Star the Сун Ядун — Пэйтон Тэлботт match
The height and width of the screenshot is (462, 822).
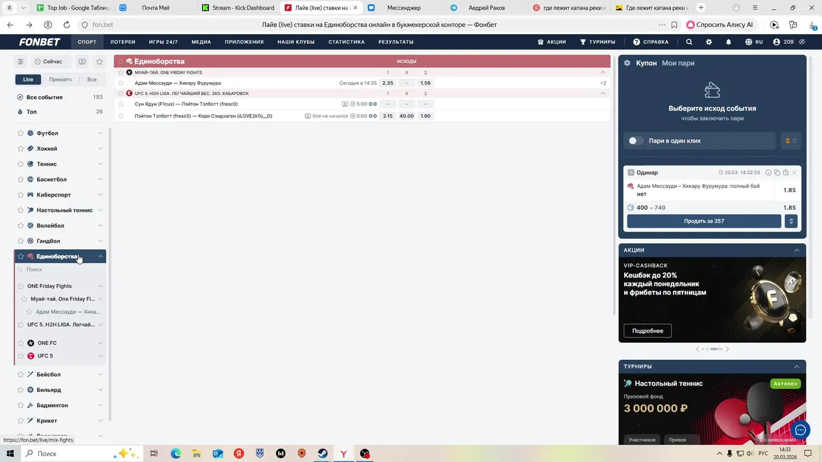pyautogui.click(x=121, y=104)
